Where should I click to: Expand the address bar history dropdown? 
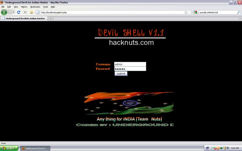[190, 12]
